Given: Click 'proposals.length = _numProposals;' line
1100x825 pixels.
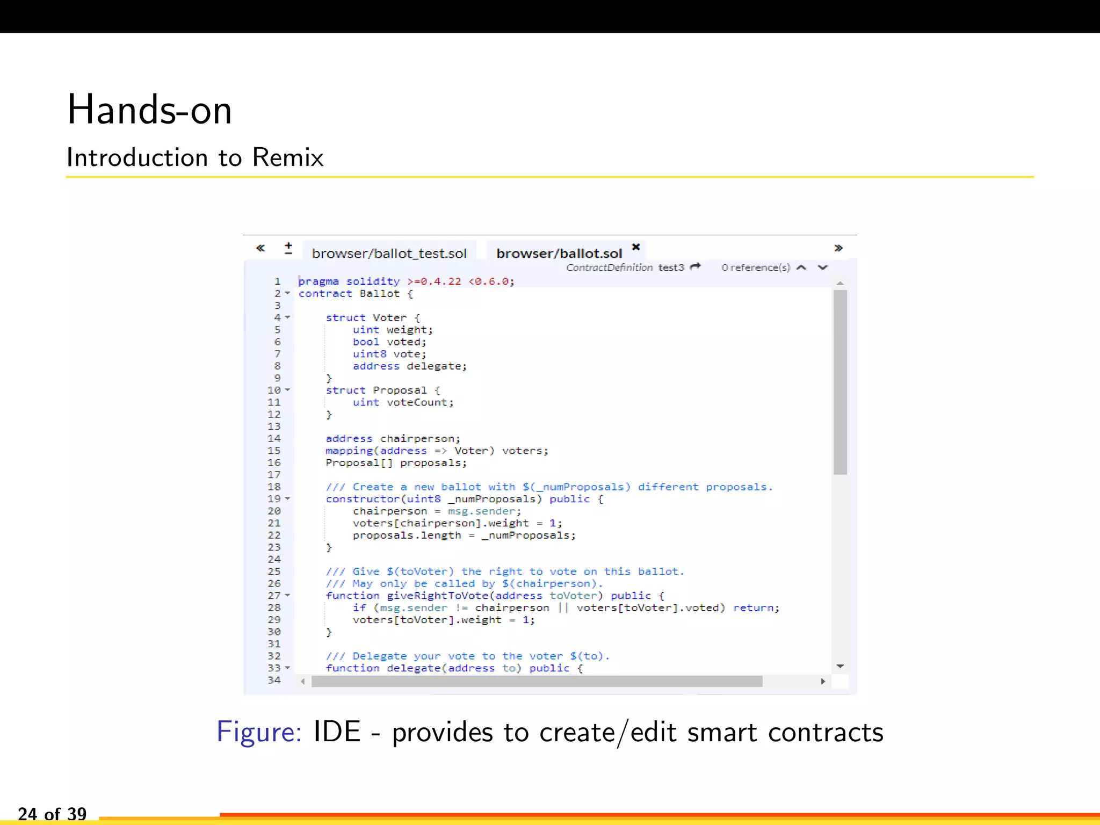Looking at the screenshot, I should tap(464, 535).
